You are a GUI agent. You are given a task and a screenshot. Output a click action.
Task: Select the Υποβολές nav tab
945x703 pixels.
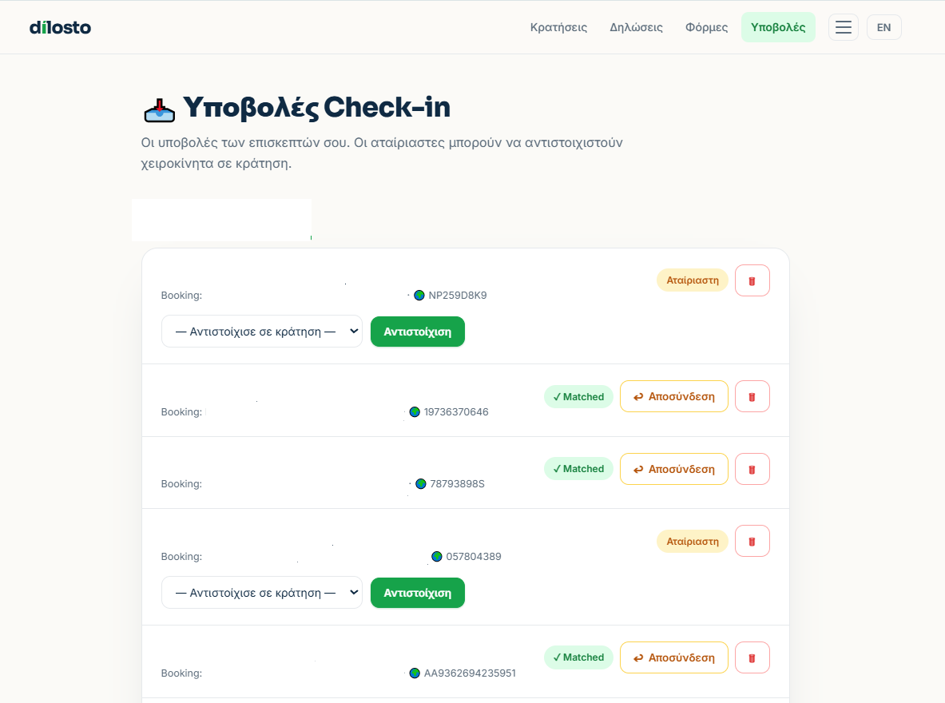click(x=778, y=27)
